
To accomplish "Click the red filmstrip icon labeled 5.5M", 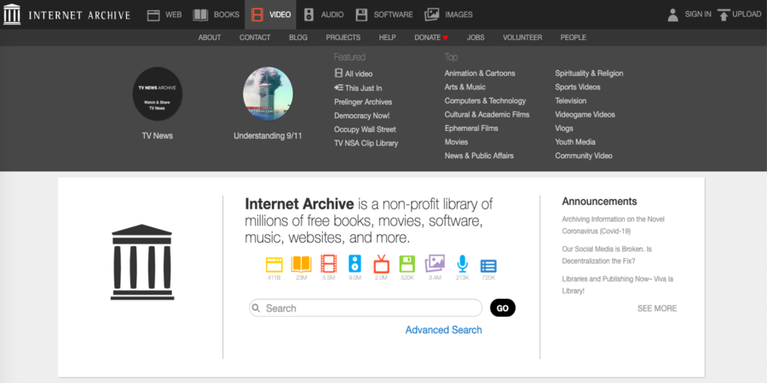I will 329,264.
